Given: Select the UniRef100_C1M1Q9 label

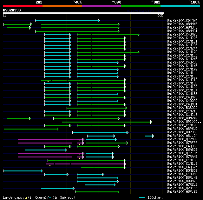Looking at the screenshot, I should point(182,52).
